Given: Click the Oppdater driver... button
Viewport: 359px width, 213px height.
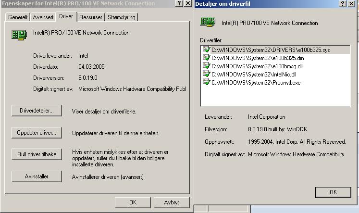Looking at the screenshot, I should 37,133.
